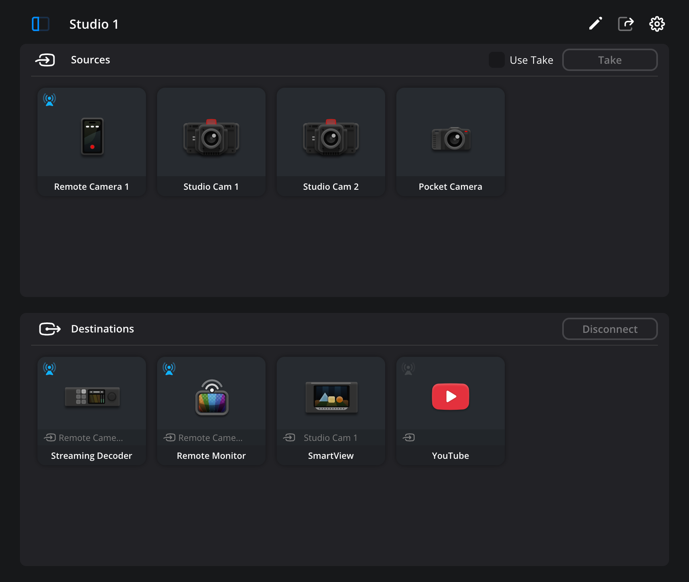The height and width of the screenshot is (582, 689).
Task: Click the YouTube destination label
Action: 451,456
